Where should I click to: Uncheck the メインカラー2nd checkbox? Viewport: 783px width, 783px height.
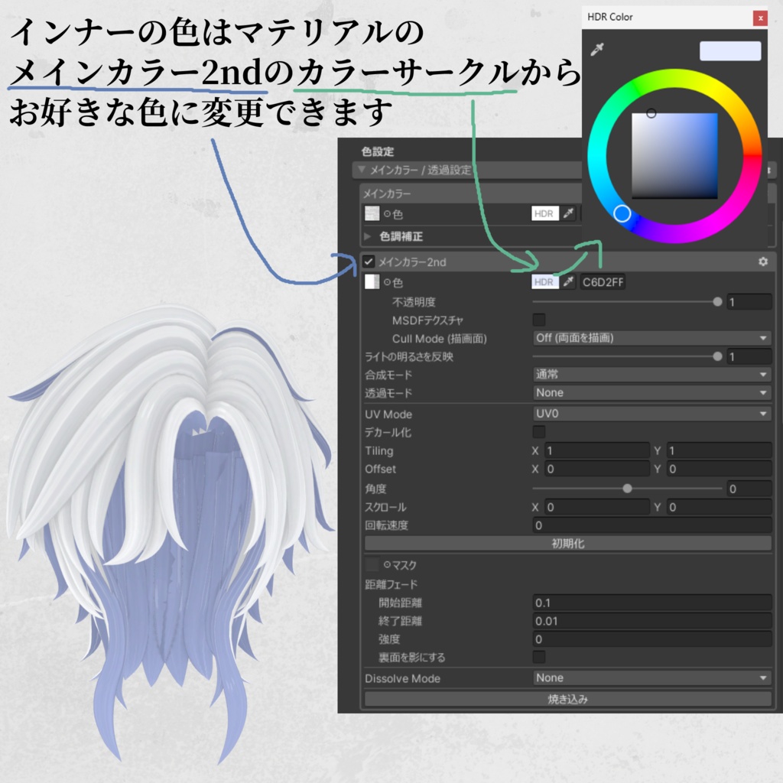tap(369, 262)
